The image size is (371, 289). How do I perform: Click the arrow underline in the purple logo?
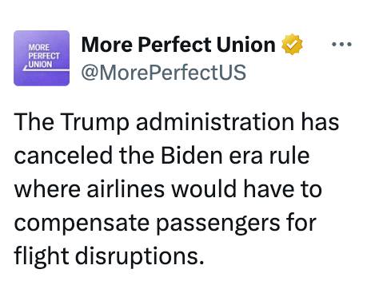tap(46, 69)
